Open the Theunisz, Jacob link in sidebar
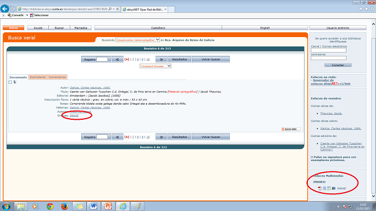 pyautogui.click(x=331, y=113)
